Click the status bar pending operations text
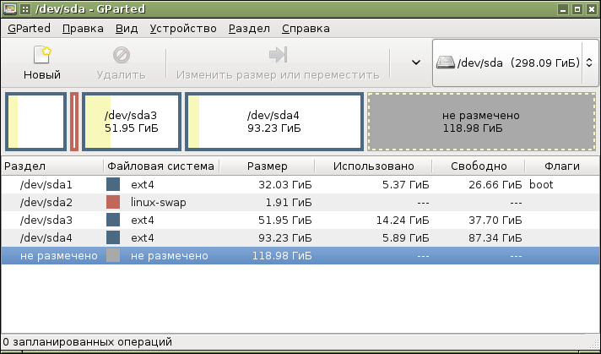601x354 pixels. click(x=88, y=341)
